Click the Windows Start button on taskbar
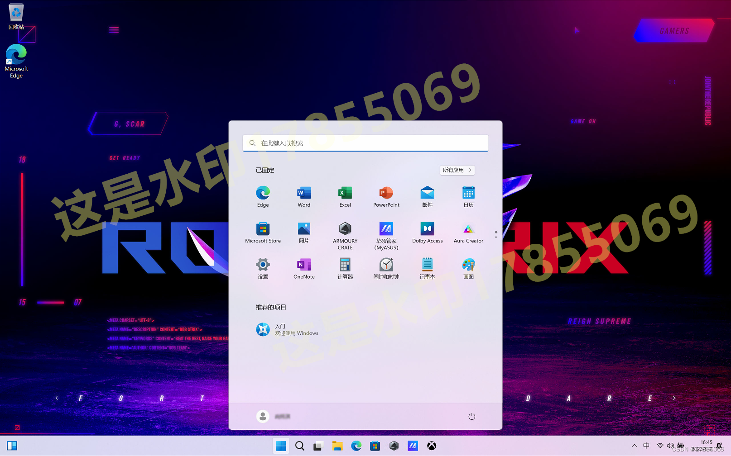 (x=281, y=446)
